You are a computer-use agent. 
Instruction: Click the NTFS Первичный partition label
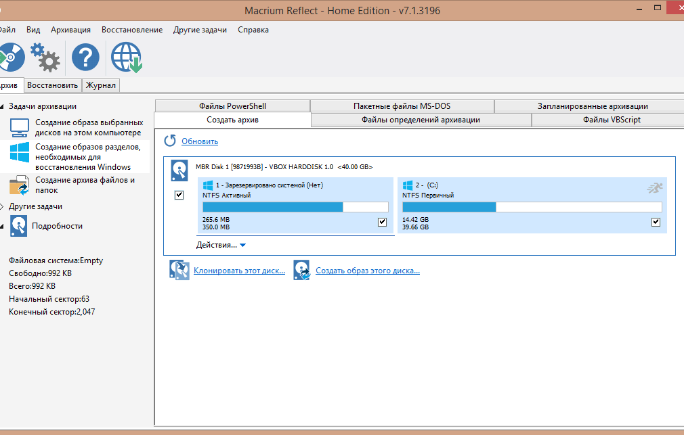pos(428,196)
